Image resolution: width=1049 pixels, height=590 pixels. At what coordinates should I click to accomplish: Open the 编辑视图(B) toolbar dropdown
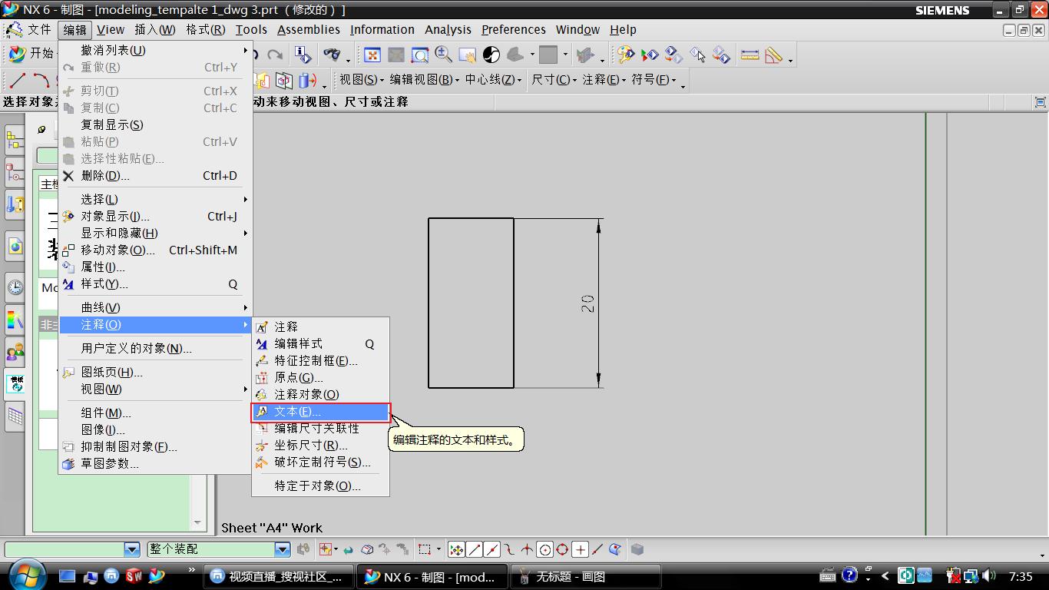(x=425, y=80)
